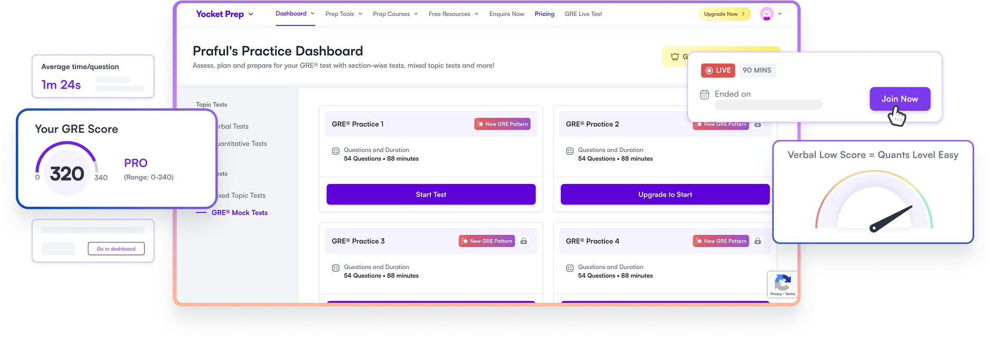The image size is (990, 338).
Task: Open the GRE Live Test link
Action: coord(583,14)
